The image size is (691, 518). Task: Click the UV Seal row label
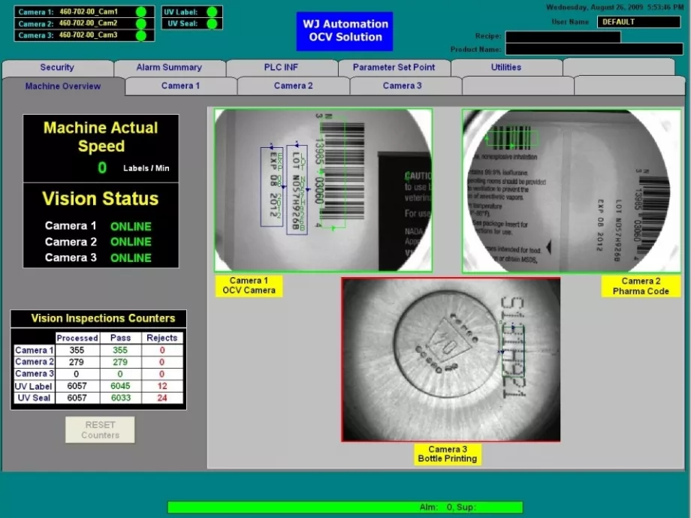pyautogui.click(x=34, y=398)
